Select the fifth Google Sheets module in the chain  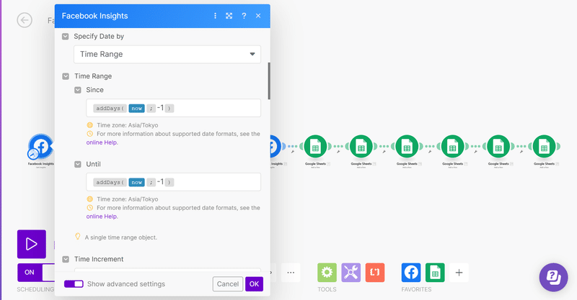(x=498, y=147)
